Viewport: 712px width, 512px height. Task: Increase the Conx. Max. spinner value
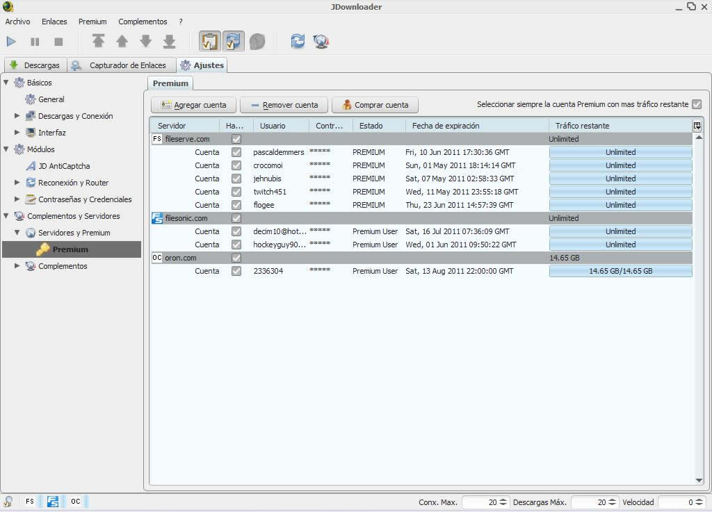coord(503,499)
